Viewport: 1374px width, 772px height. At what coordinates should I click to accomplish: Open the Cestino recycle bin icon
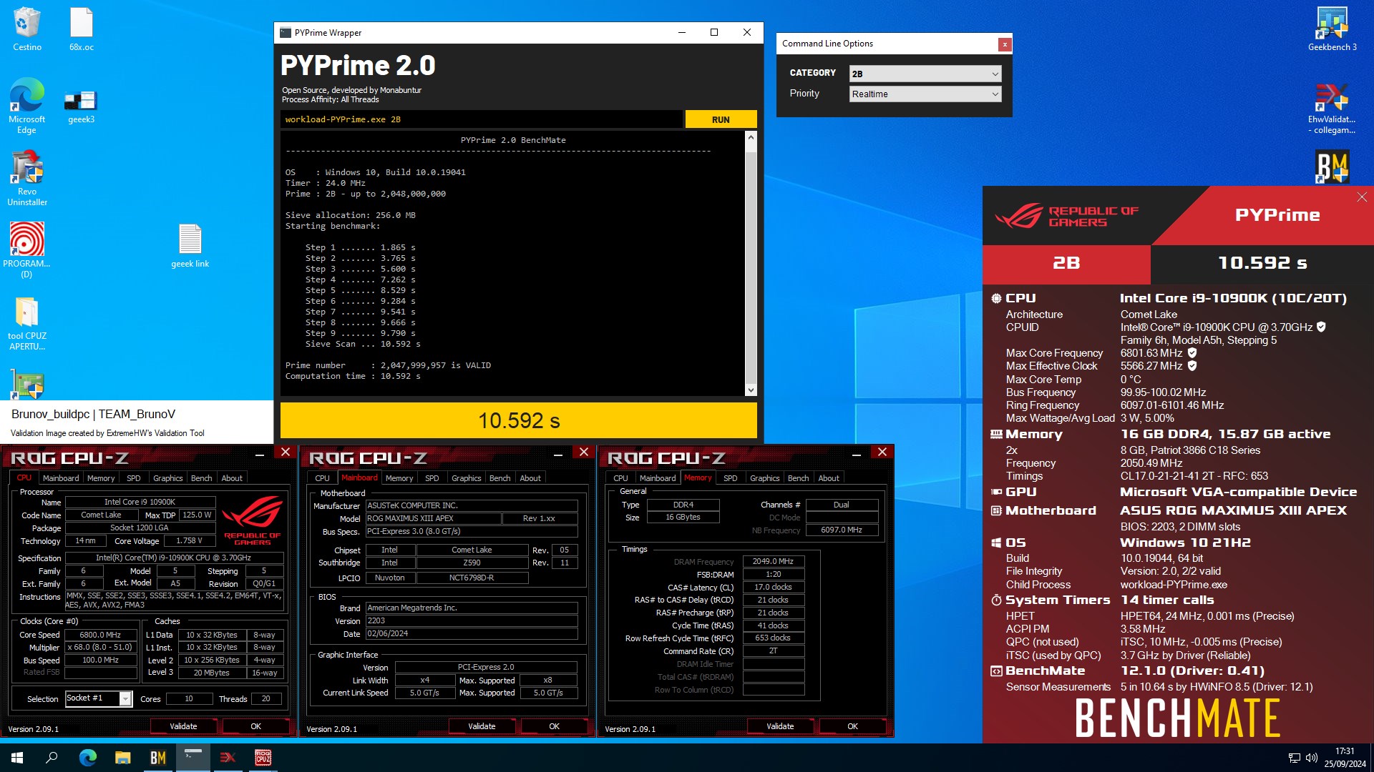point(26,29)
